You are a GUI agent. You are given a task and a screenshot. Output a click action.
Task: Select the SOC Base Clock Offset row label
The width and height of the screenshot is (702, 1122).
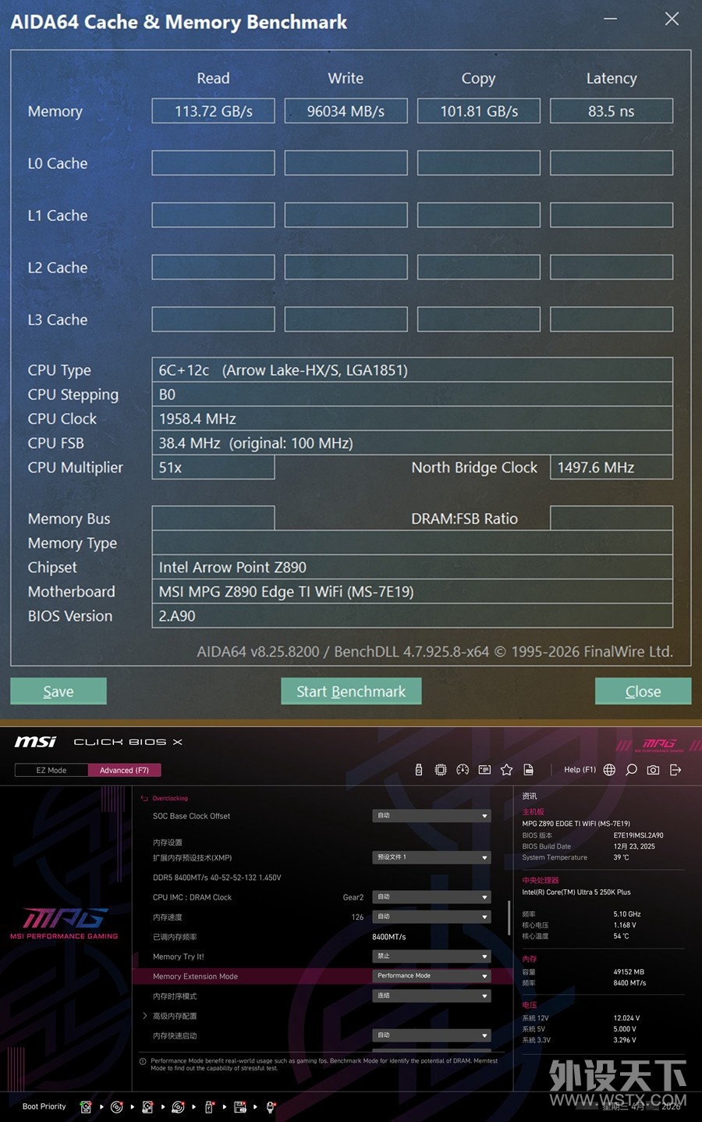click(x=192, y=816)
